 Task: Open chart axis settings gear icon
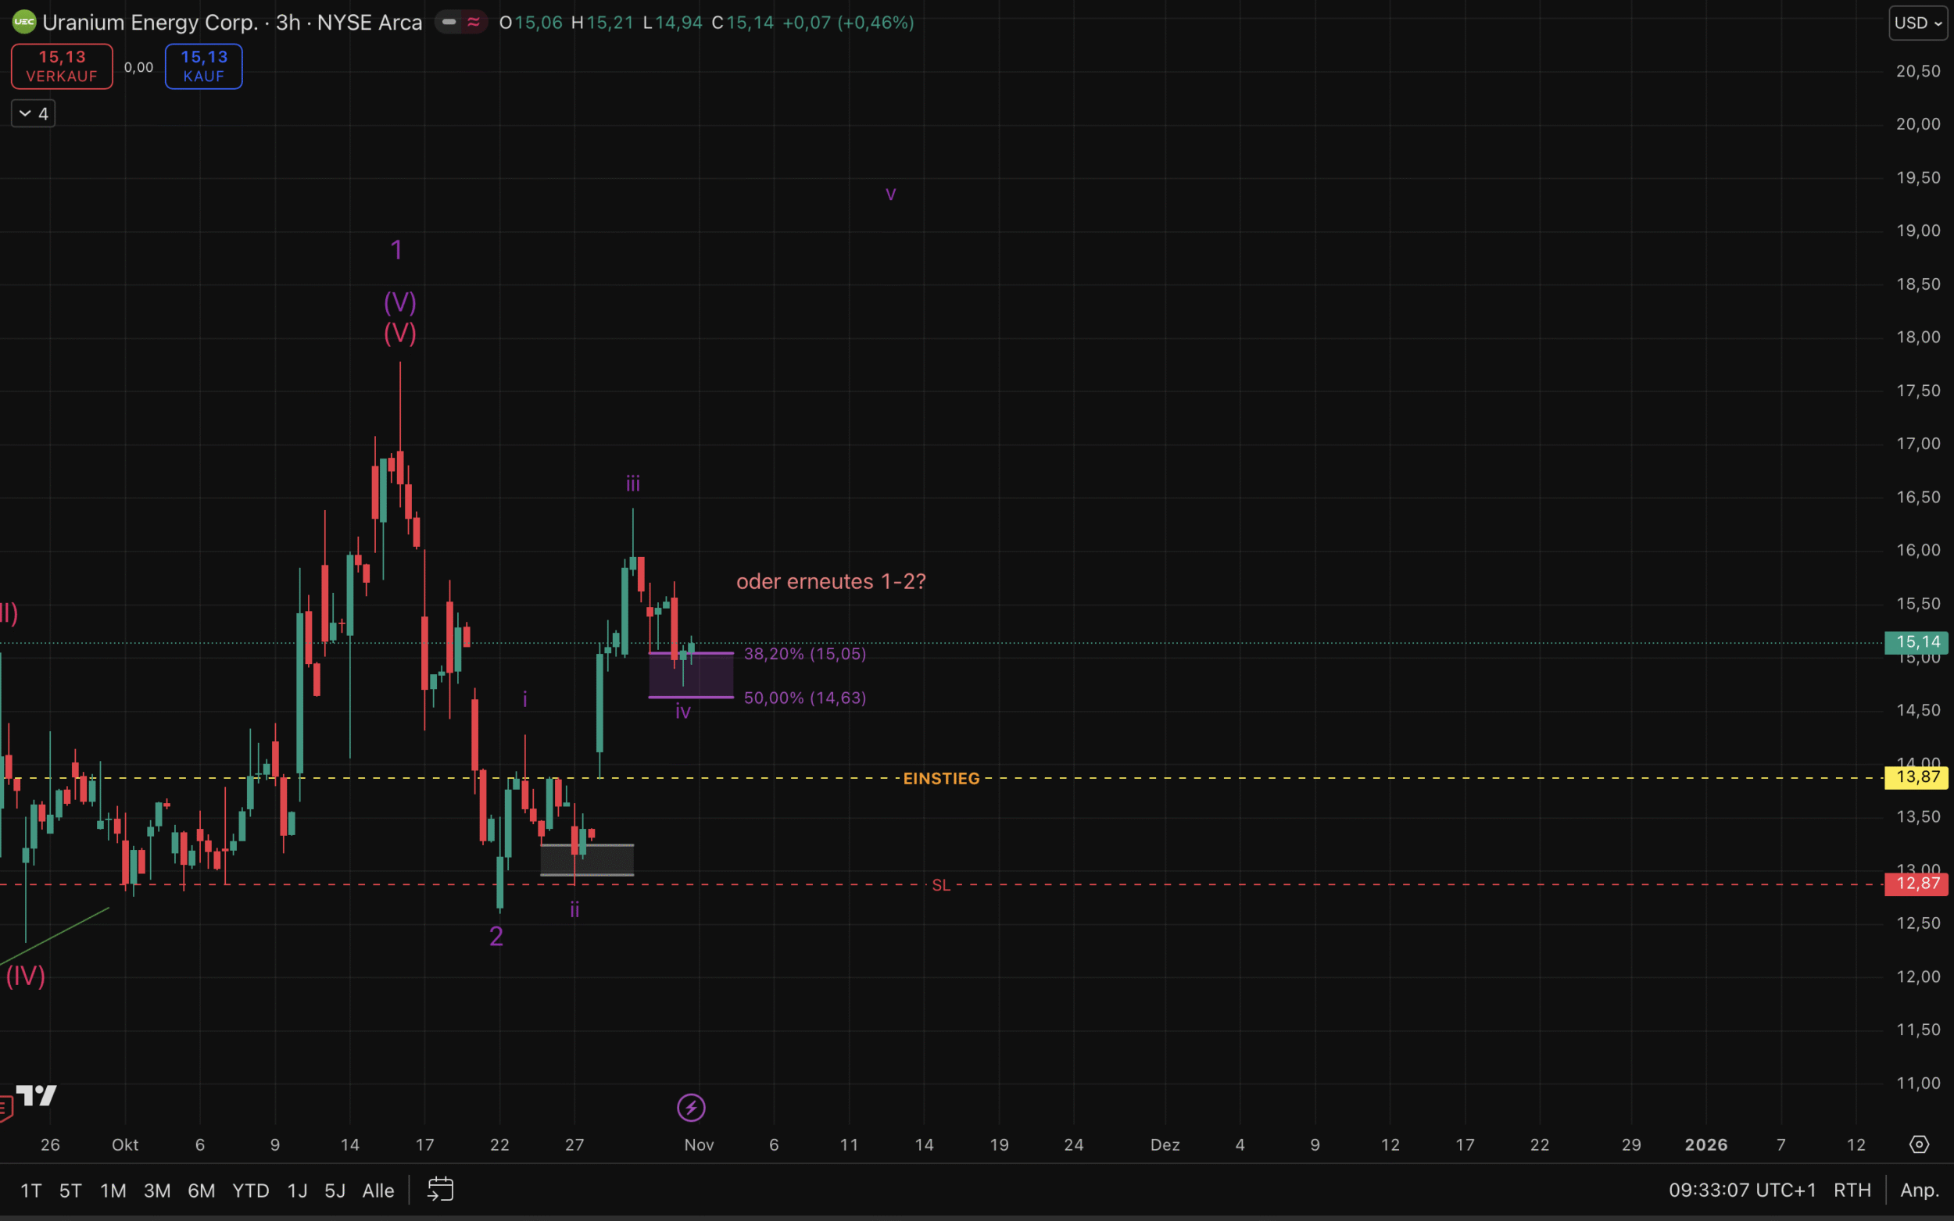pos(1920,1144)
